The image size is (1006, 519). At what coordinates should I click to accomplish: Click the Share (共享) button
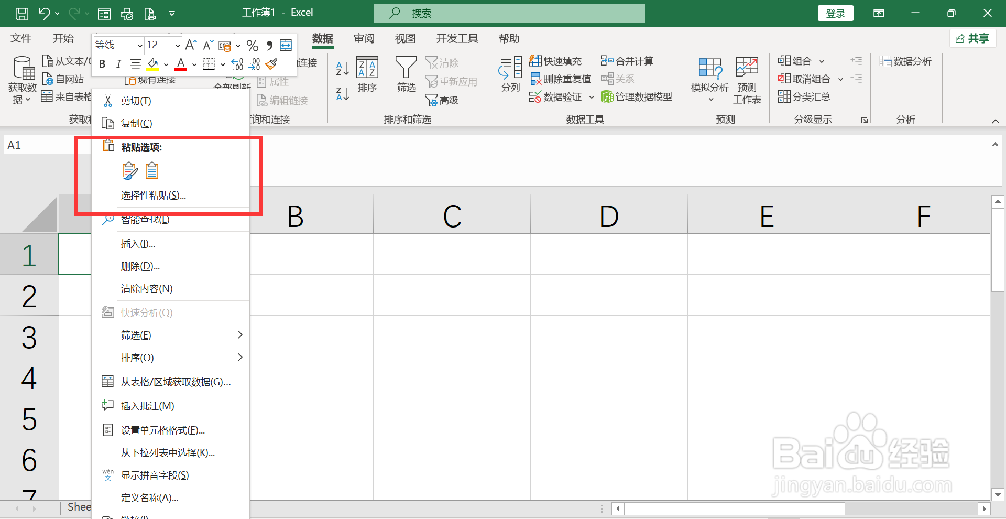tap(972, 38)
